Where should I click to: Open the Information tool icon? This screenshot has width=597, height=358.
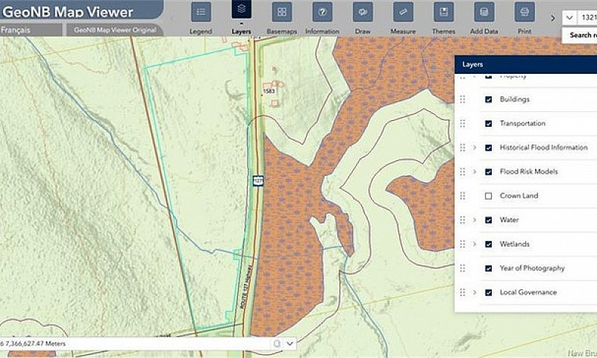pos(322,12)
